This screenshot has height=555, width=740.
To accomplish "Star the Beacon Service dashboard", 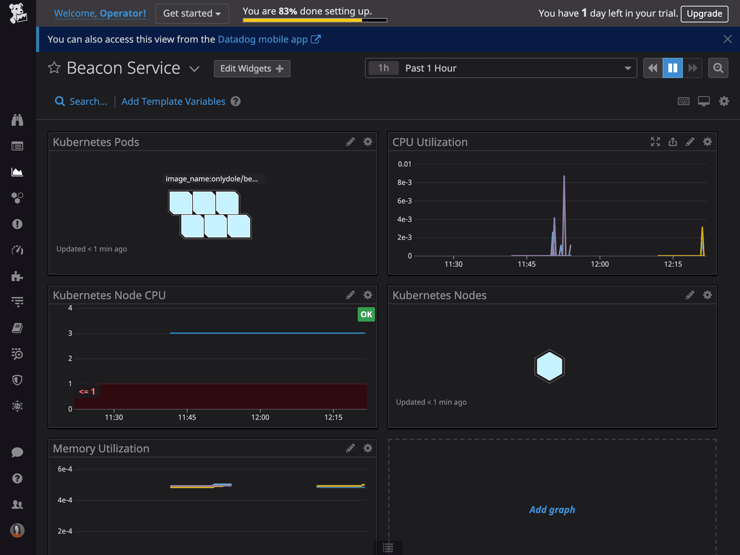I will (x=55, y=68).
